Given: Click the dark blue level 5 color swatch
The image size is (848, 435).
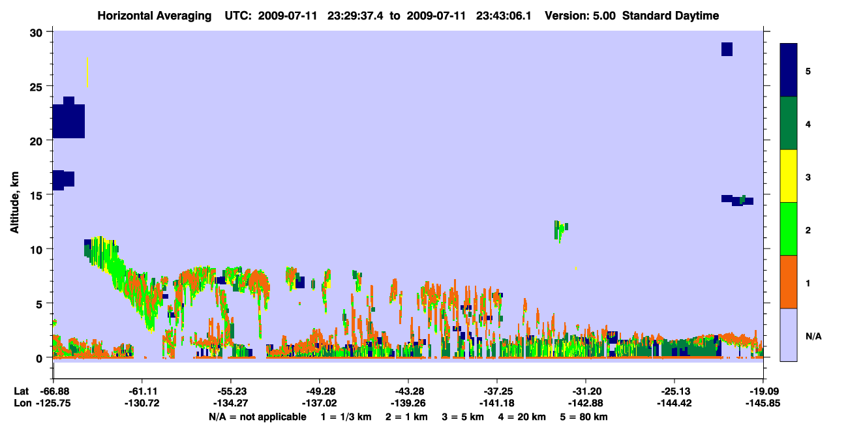Looking at the screenshot, I should pos(789,70).
